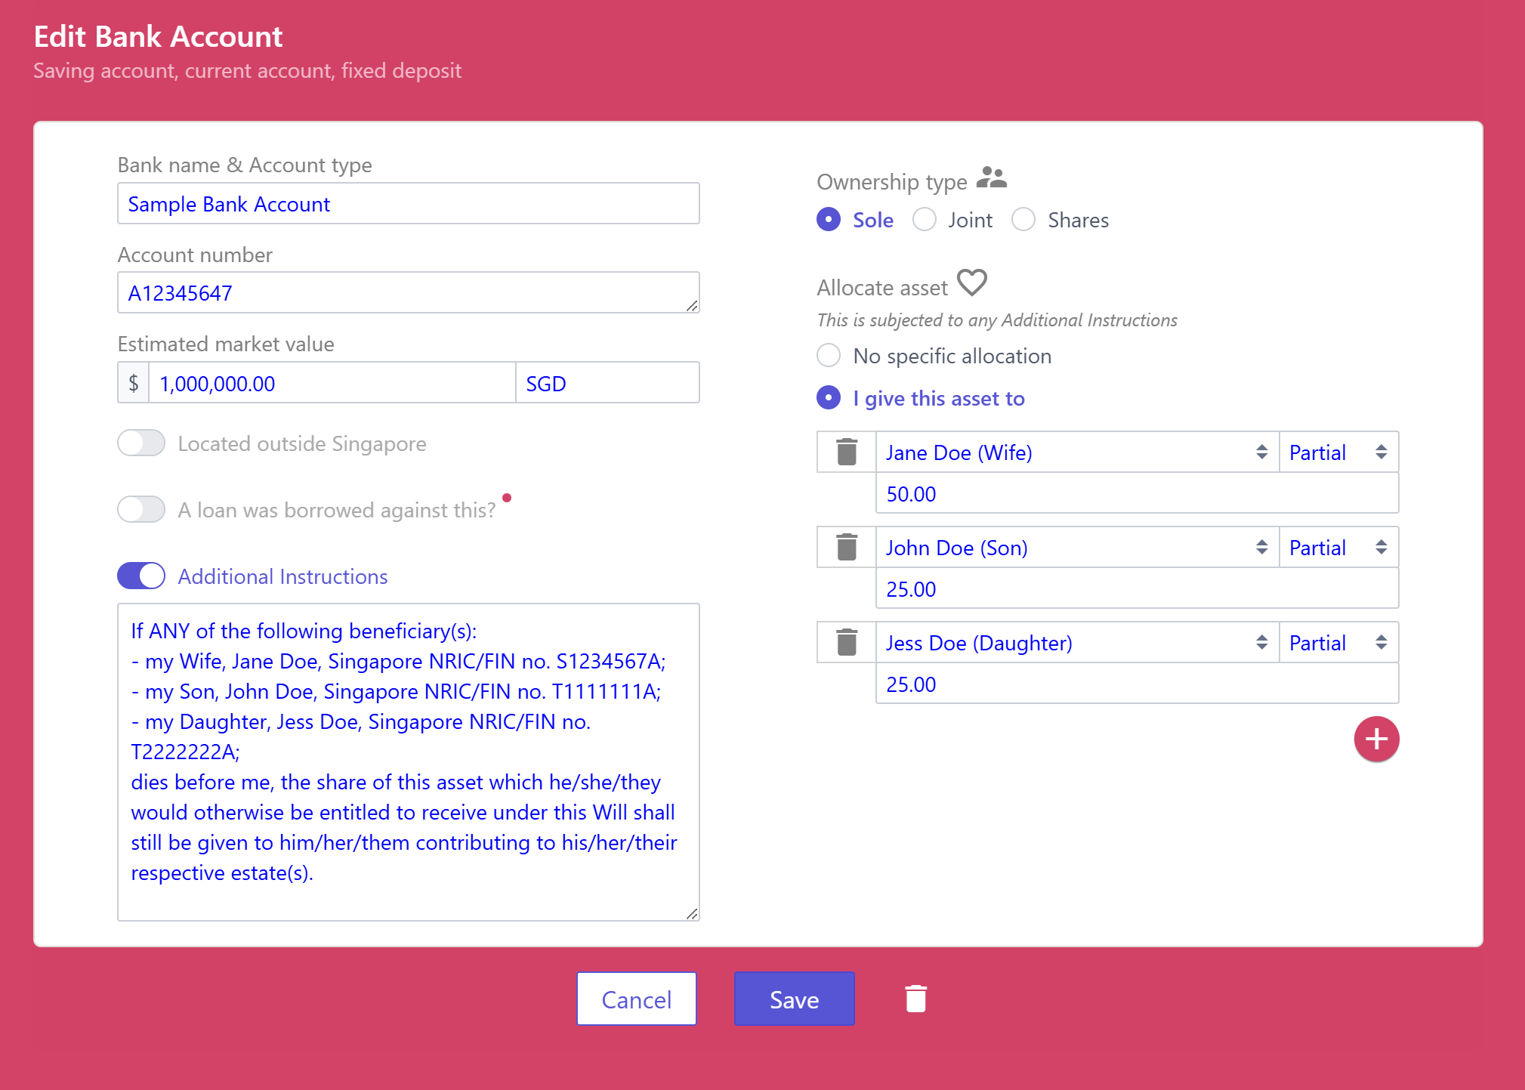Click trash icon beside Jess Doe (Daughter)
1525x1090 pixels.
[847, 643]
